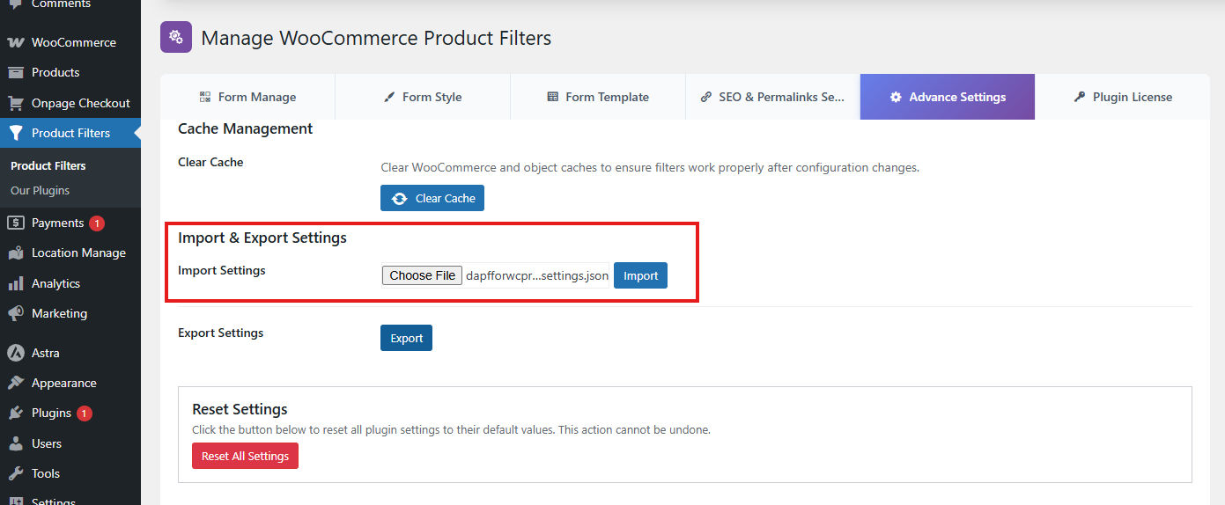Open Tools menu item
This screenshot has width=1225, height=505.
70,473
